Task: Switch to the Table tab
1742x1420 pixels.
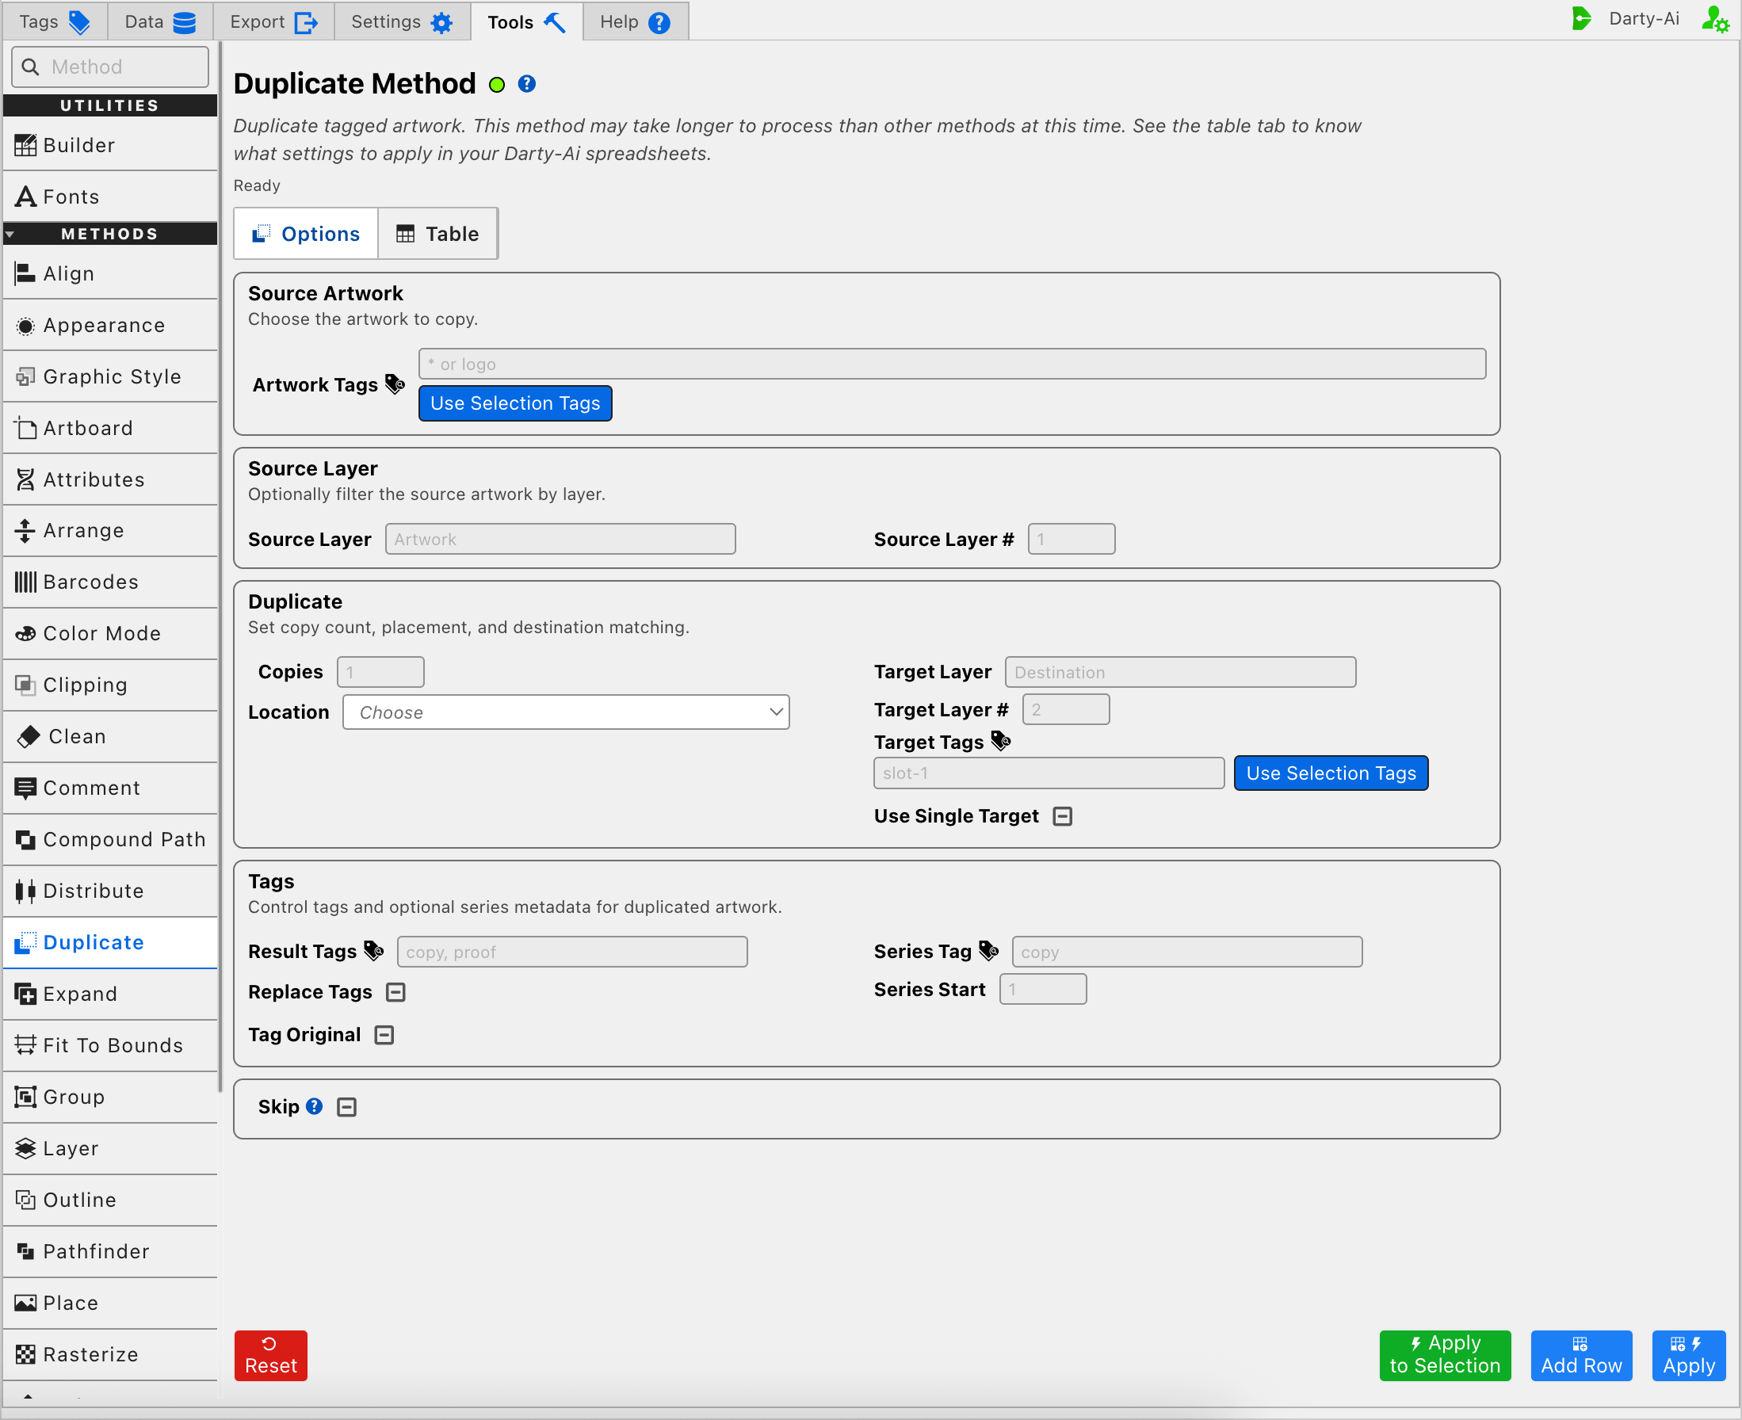Action: click(x=437, y=234)
